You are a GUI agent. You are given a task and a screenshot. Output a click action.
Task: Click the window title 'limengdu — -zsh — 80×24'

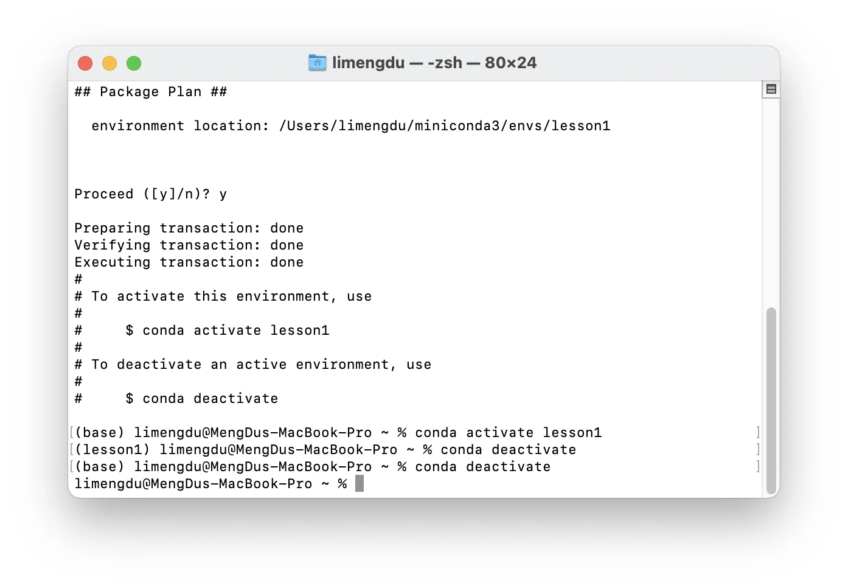[434, 63]
